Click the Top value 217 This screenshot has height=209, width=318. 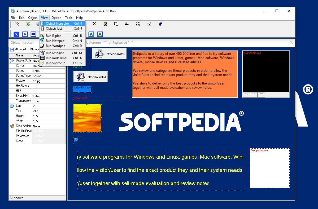[x=49, y=111]
